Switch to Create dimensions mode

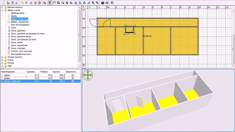(x=67, y=3)
